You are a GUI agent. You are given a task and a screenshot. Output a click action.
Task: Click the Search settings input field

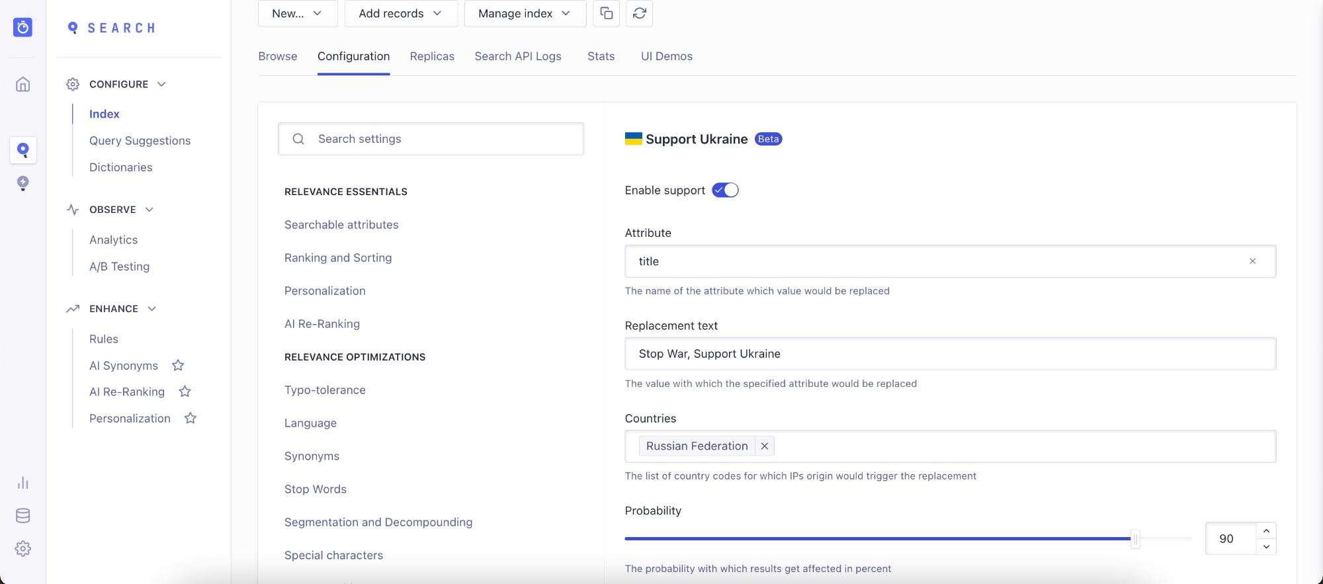pos(431,139)
